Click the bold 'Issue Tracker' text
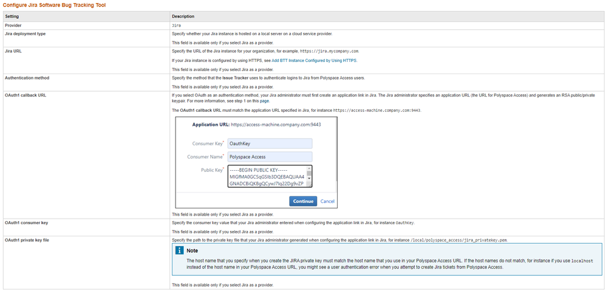This screenshot has width=606, height=291. pos(237,78)
